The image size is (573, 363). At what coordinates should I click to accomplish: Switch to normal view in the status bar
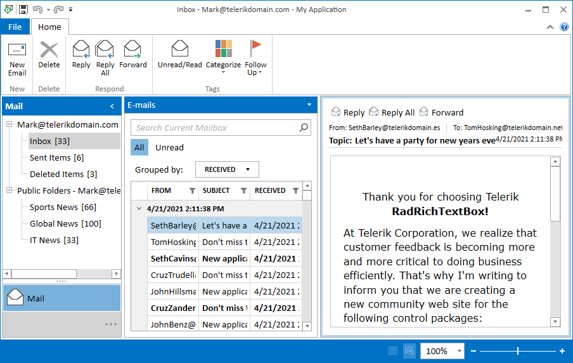click(393, 351)
